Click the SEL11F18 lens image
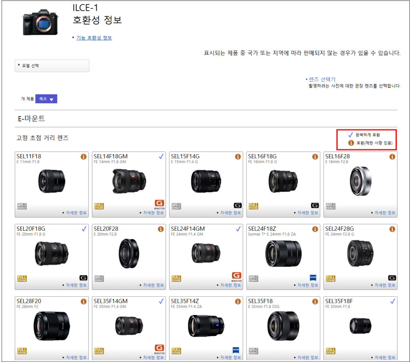410x362 pixels. [x=52, y=181]
